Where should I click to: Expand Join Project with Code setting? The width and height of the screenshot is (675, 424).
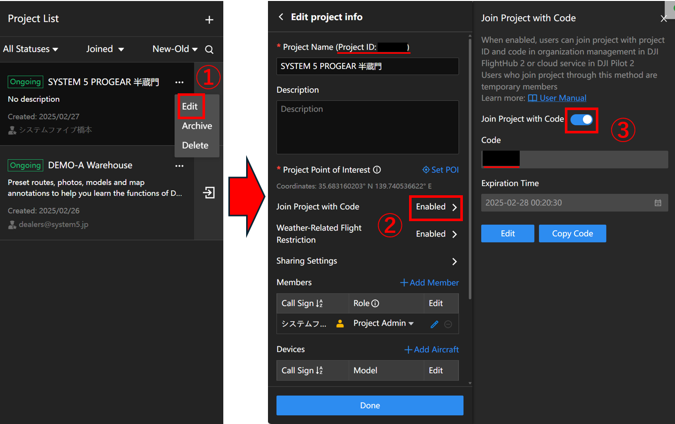pyautogui.click(x=436, y=207)
